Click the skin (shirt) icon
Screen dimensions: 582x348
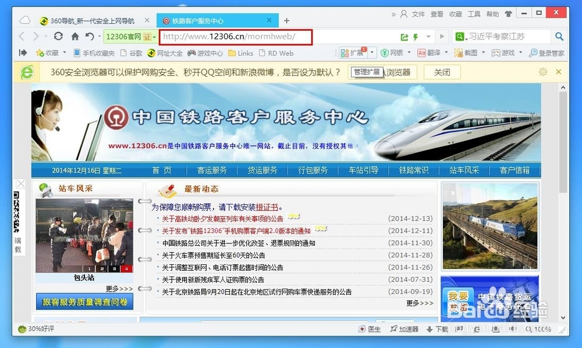[508, 14]
